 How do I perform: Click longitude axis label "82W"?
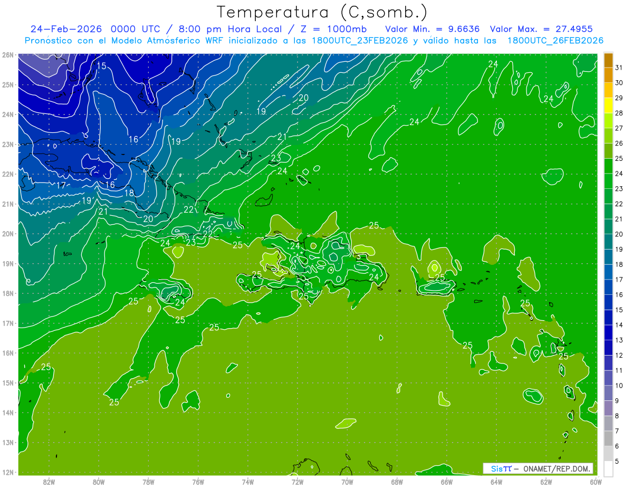pos(49,482)
